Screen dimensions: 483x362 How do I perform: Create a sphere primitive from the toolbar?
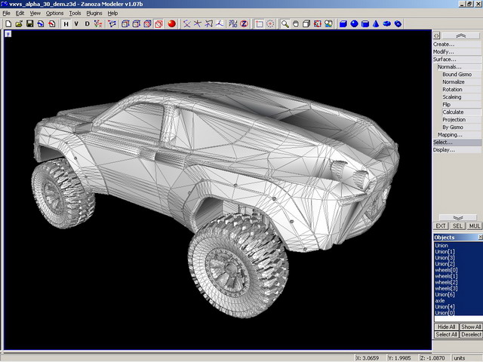tap(353, 23)
